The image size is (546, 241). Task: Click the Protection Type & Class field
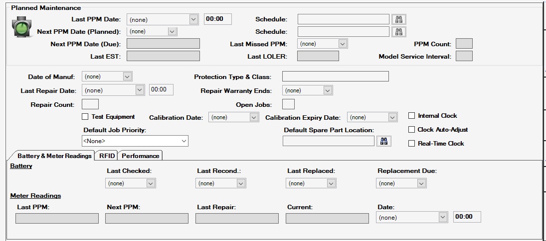(336, 77)
